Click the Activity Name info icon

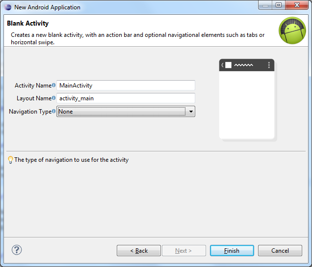[54, 85]
